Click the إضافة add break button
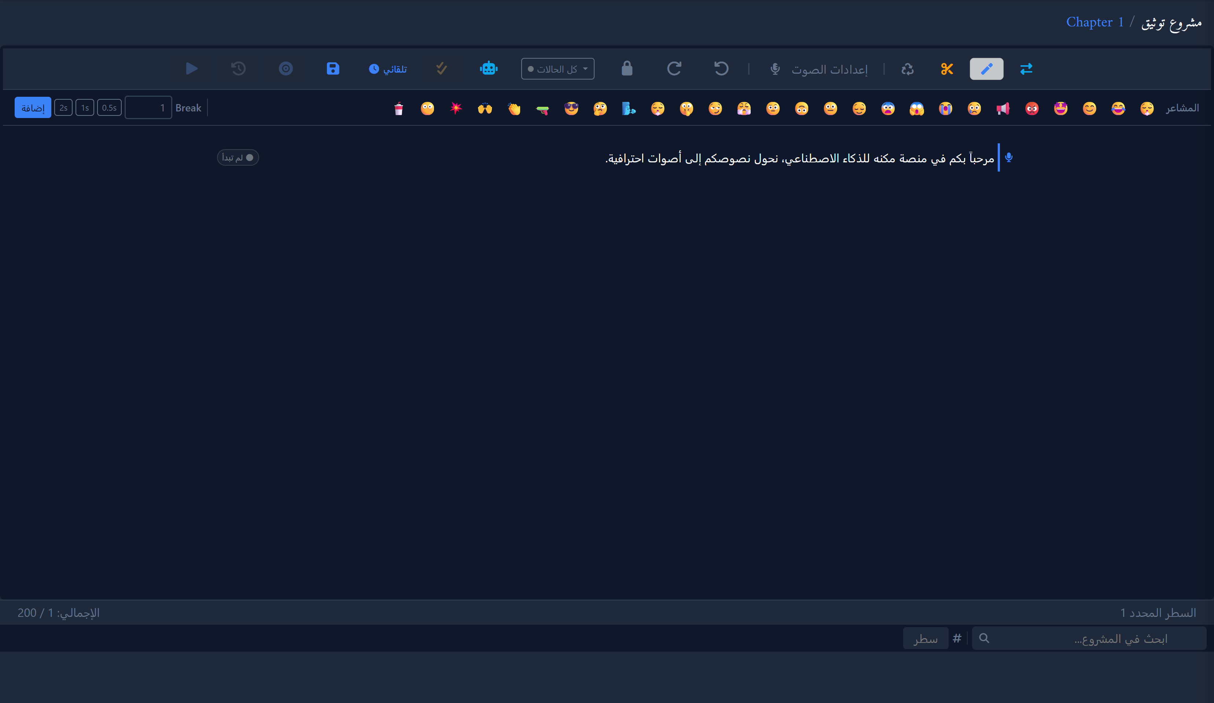The image size is (1214, 703). pos(33,108)
